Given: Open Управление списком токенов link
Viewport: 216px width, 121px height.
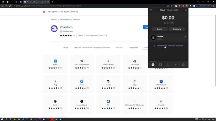Looking at the screenshot, I should [168, 46].
